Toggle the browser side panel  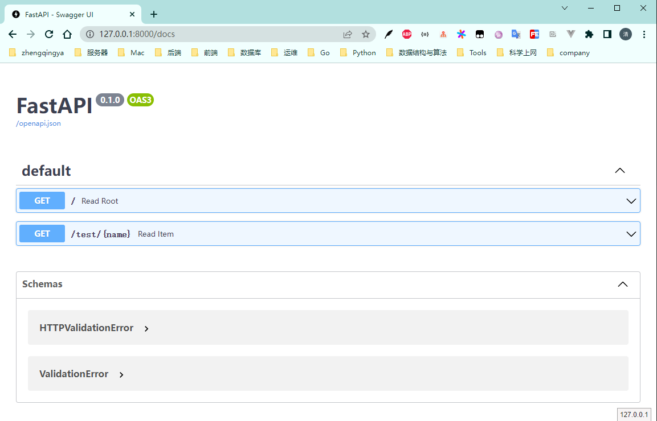coord(607,34)
